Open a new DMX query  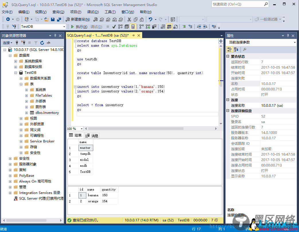[x=108, y=19]
